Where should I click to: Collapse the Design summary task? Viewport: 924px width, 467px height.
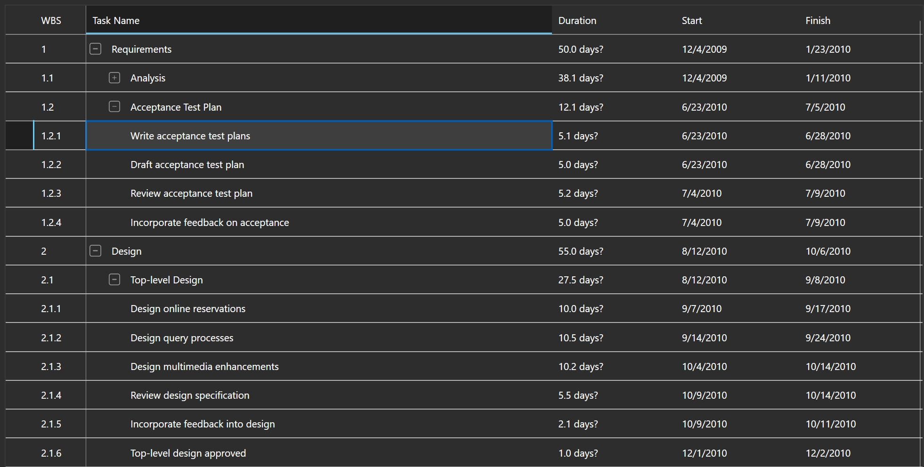coord(96,251)
